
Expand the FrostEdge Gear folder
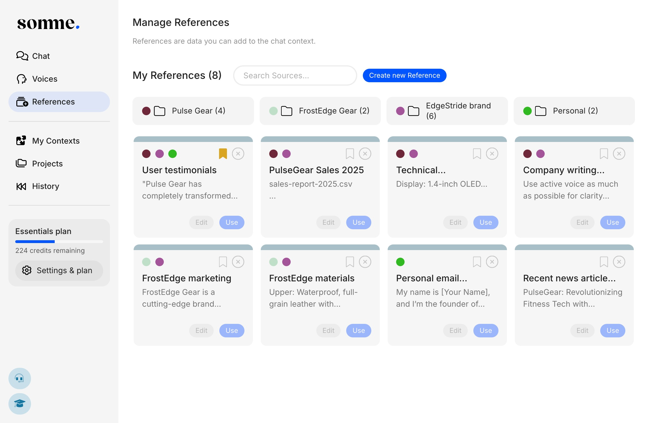320,111
